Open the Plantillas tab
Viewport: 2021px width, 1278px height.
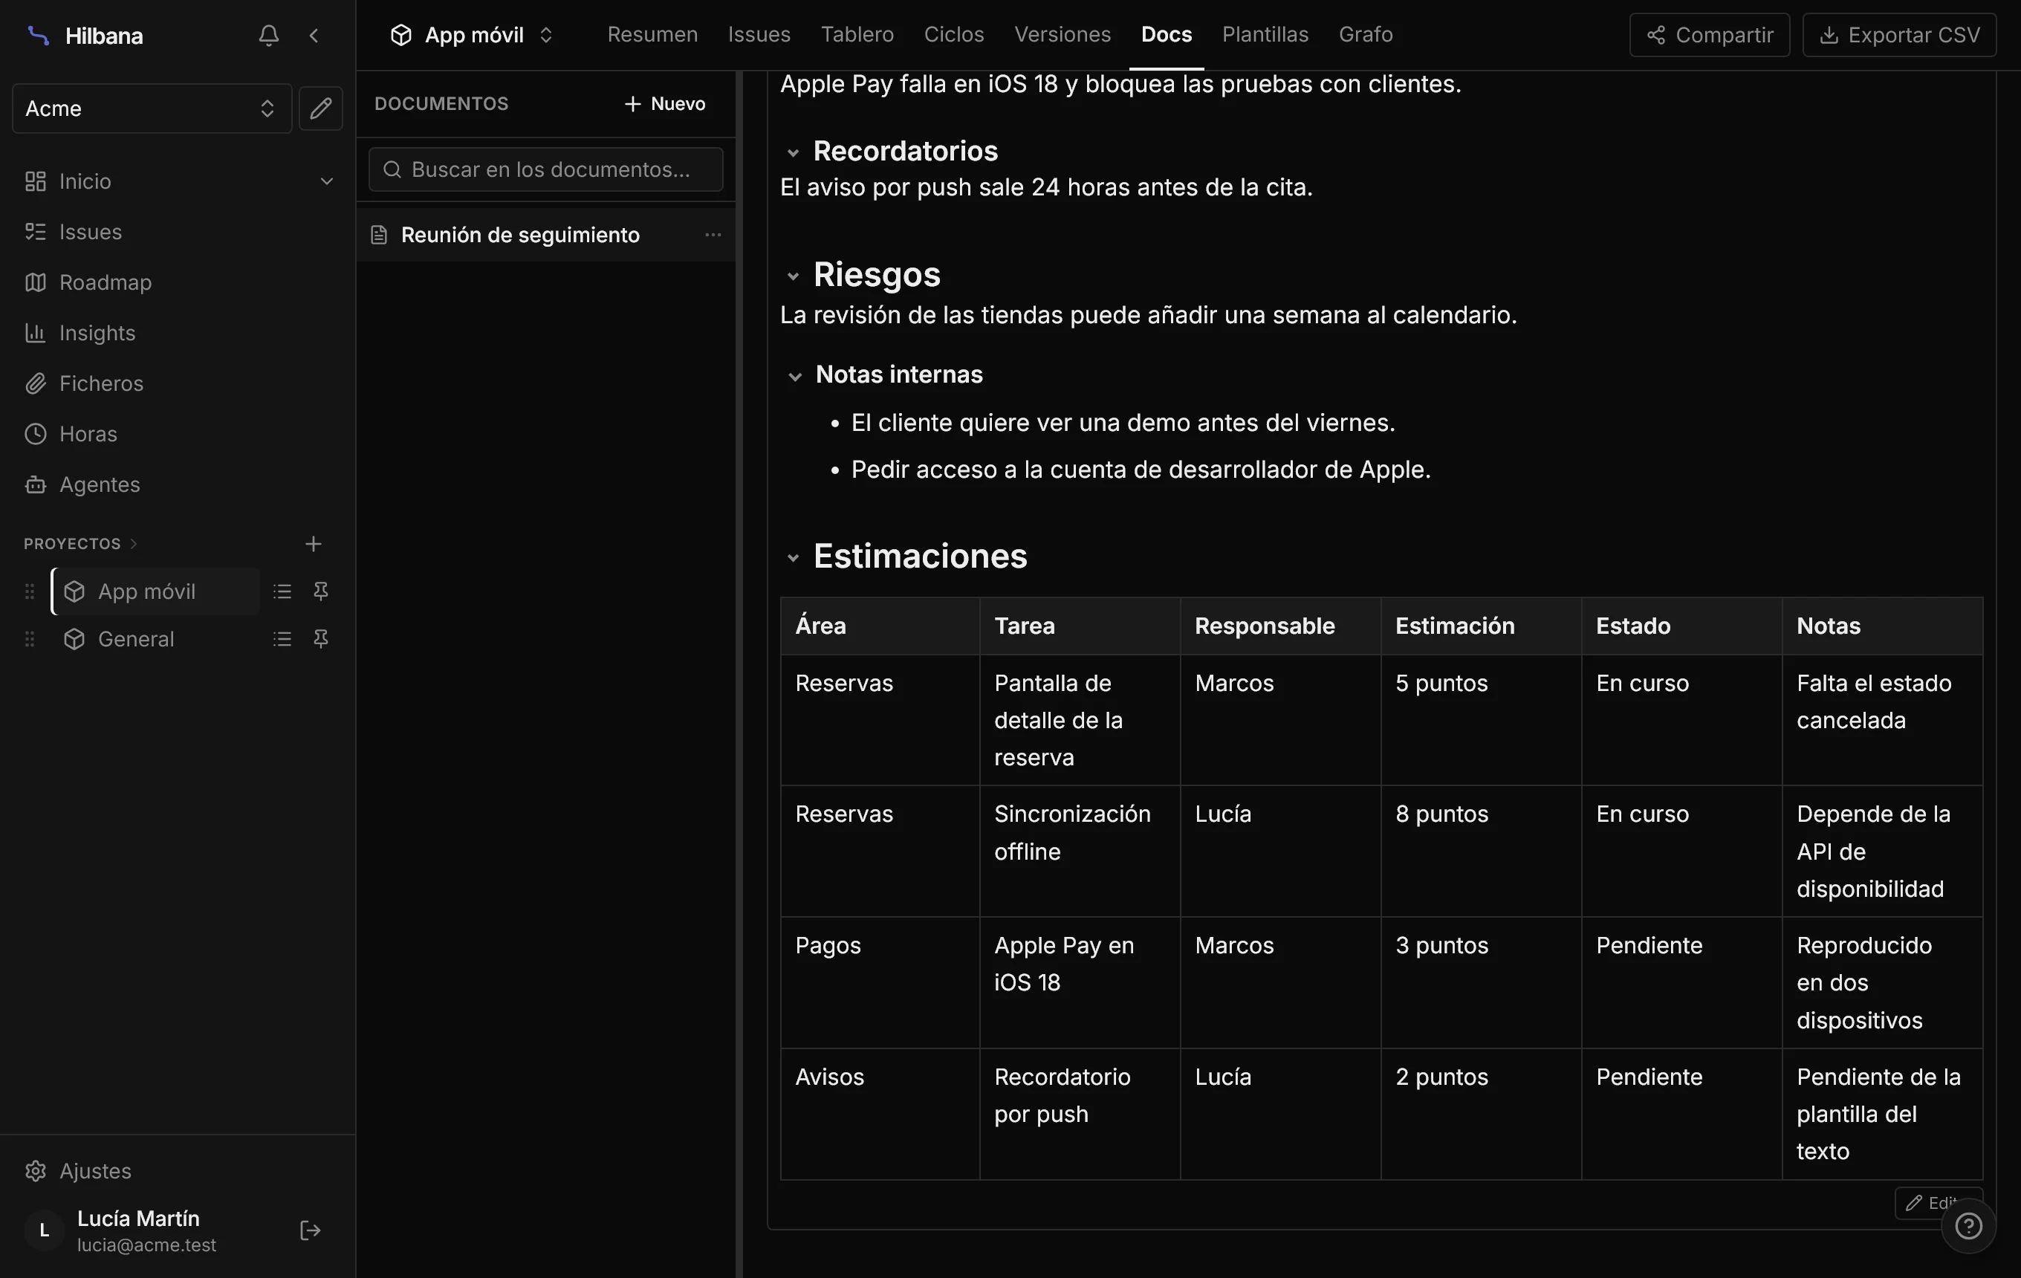point(1265,34)
